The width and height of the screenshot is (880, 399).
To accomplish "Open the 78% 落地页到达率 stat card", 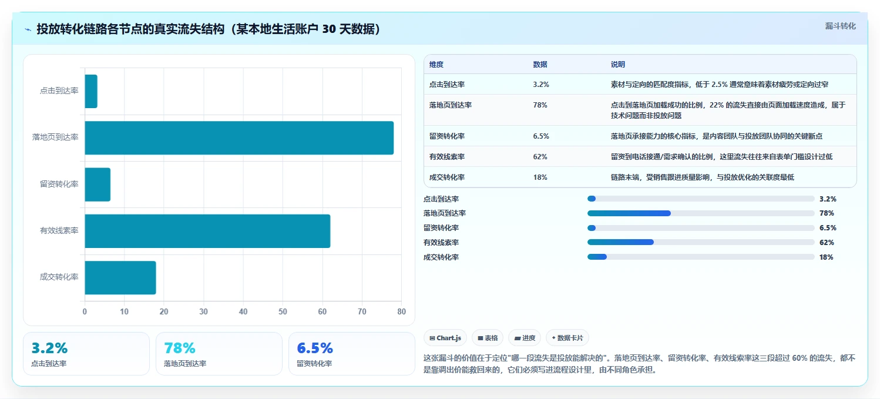I will (219, 354).
